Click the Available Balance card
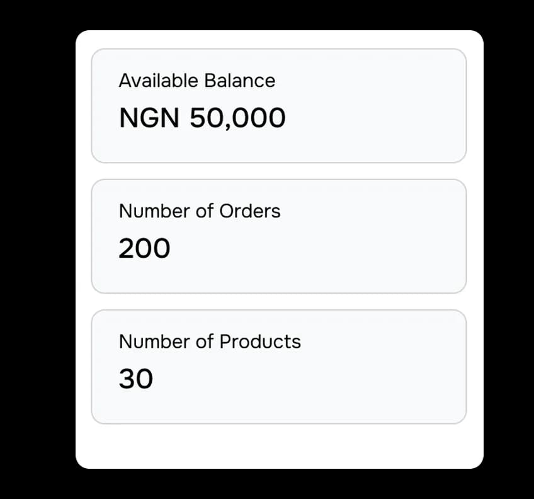The width and height of the screenshot is (534, 499). (x=279, y=106)
